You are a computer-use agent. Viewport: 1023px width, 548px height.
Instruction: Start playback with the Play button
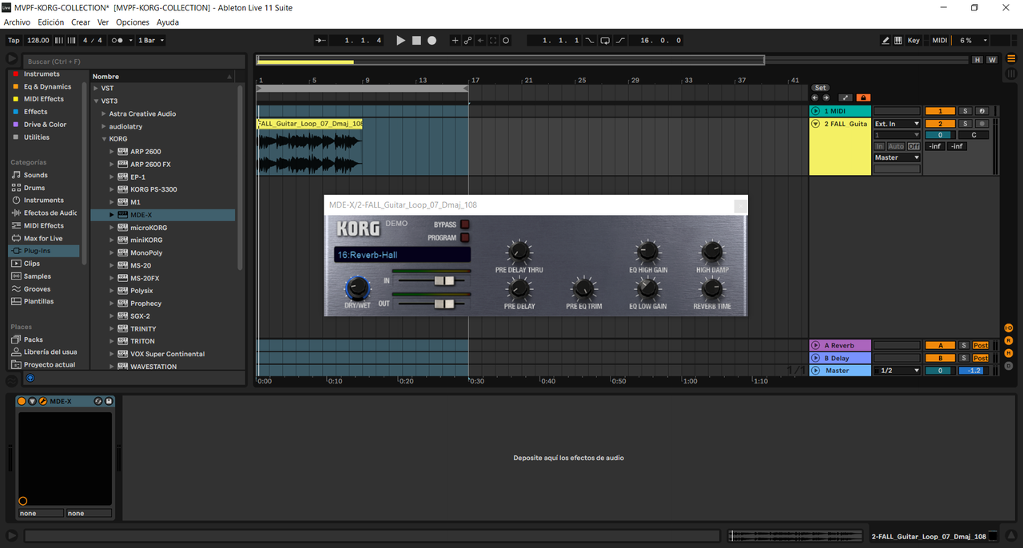point(401,40)
